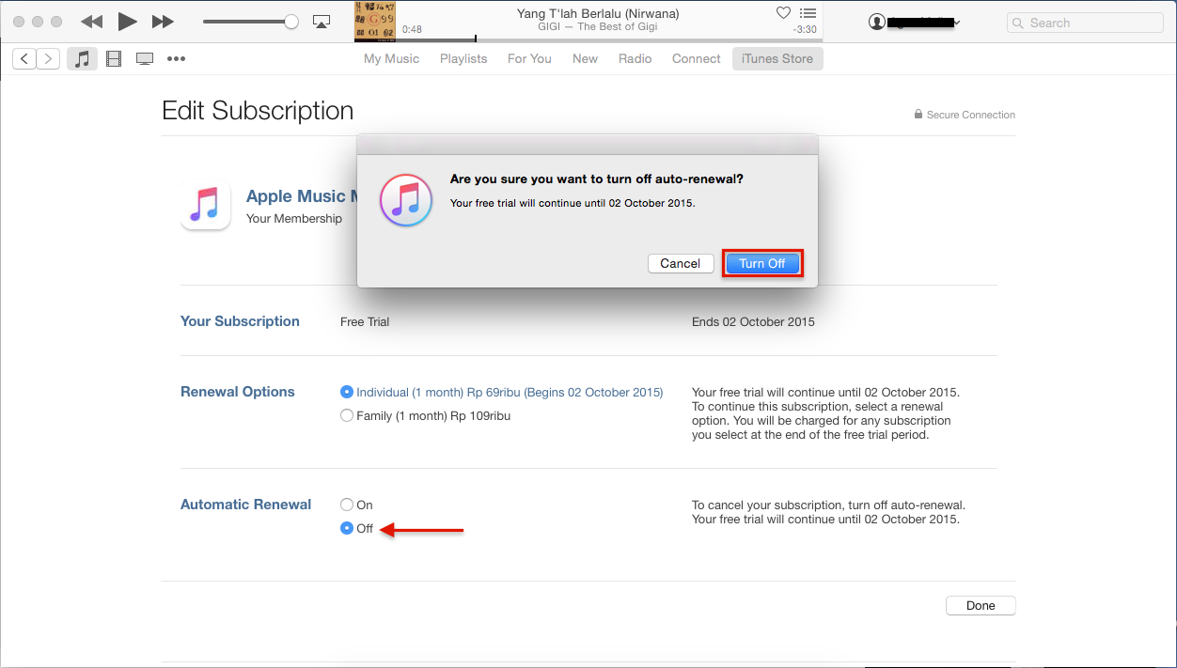Open the AirPlay output icon
1177x668 pixels.
(x=322, y=22)
